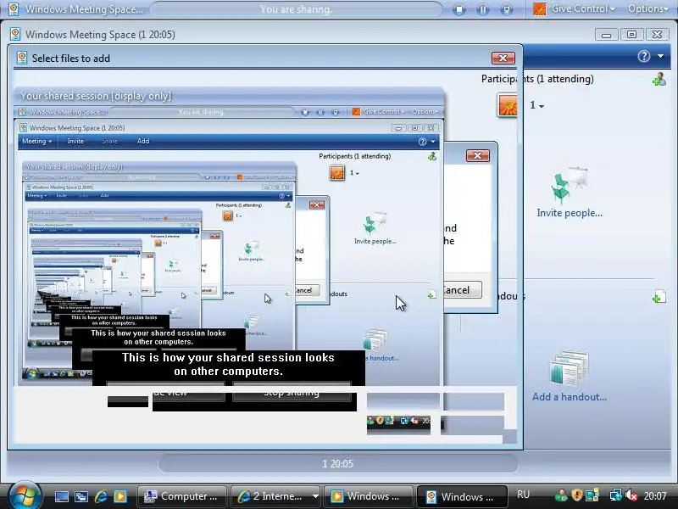Click Give Control in preview sharing bar
The image size is (678, 509).
pyautogui.click(x=384, y=112)
